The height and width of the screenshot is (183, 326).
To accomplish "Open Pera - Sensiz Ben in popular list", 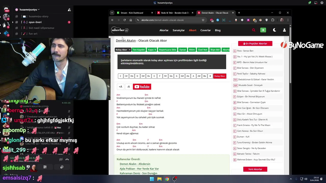I will (x=245, y=51).
